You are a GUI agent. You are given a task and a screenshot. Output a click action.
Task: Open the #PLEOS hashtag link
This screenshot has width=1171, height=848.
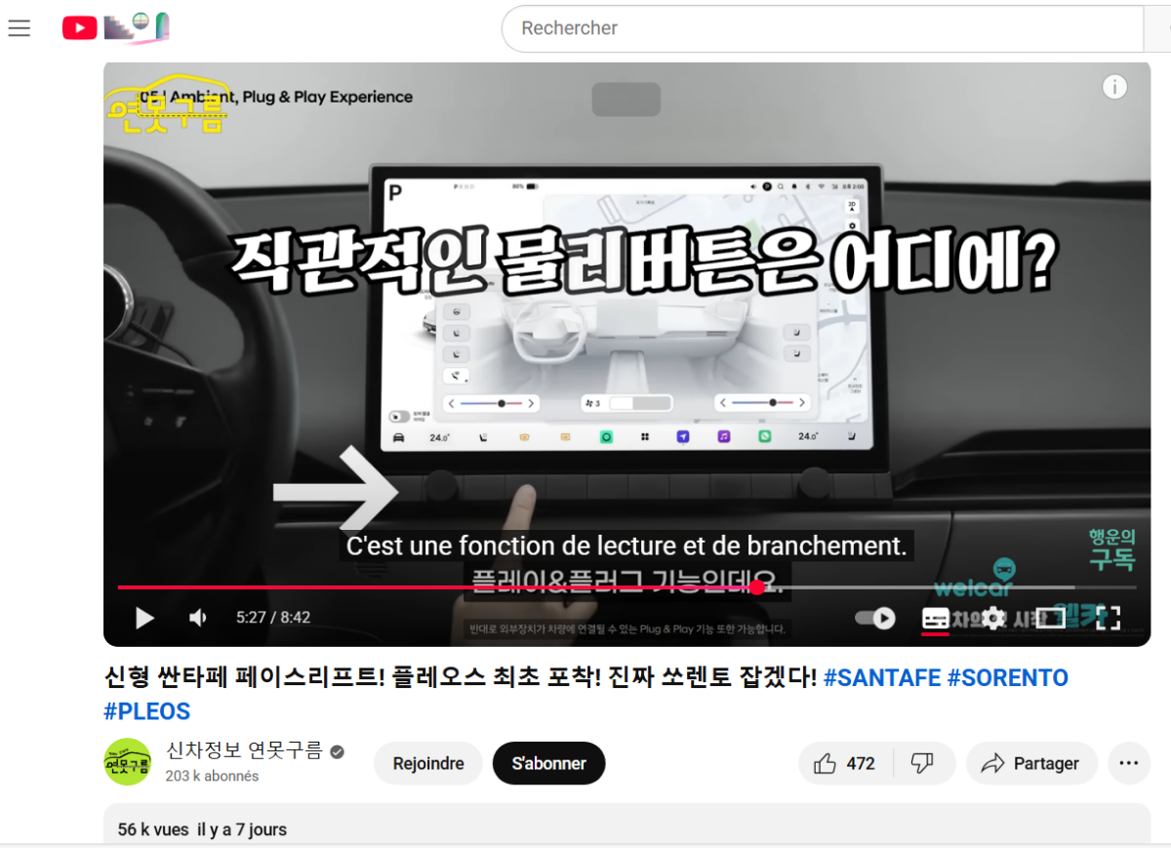click(x=146, y=711)
